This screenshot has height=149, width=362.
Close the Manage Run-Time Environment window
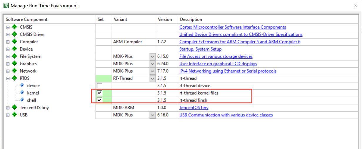[355, 6]
